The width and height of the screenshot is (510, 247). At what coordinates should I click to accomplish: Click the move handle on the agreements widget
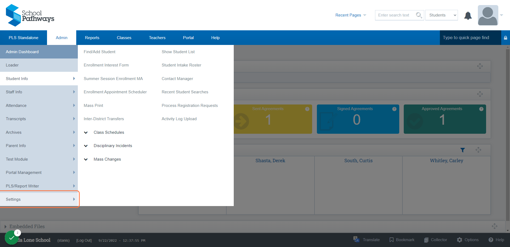click(480, 94)
